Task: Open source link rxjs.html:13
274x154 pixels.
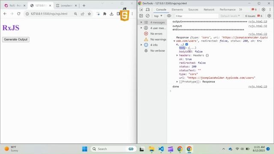Action: [x=258, y=21]
